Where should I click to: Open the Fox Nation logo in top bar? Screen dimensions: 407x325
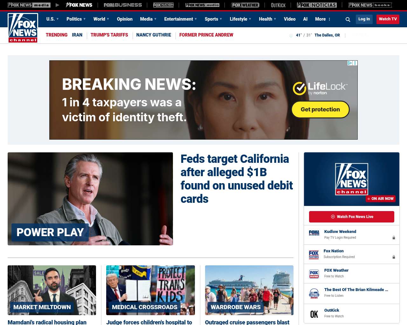coord(163,5)
